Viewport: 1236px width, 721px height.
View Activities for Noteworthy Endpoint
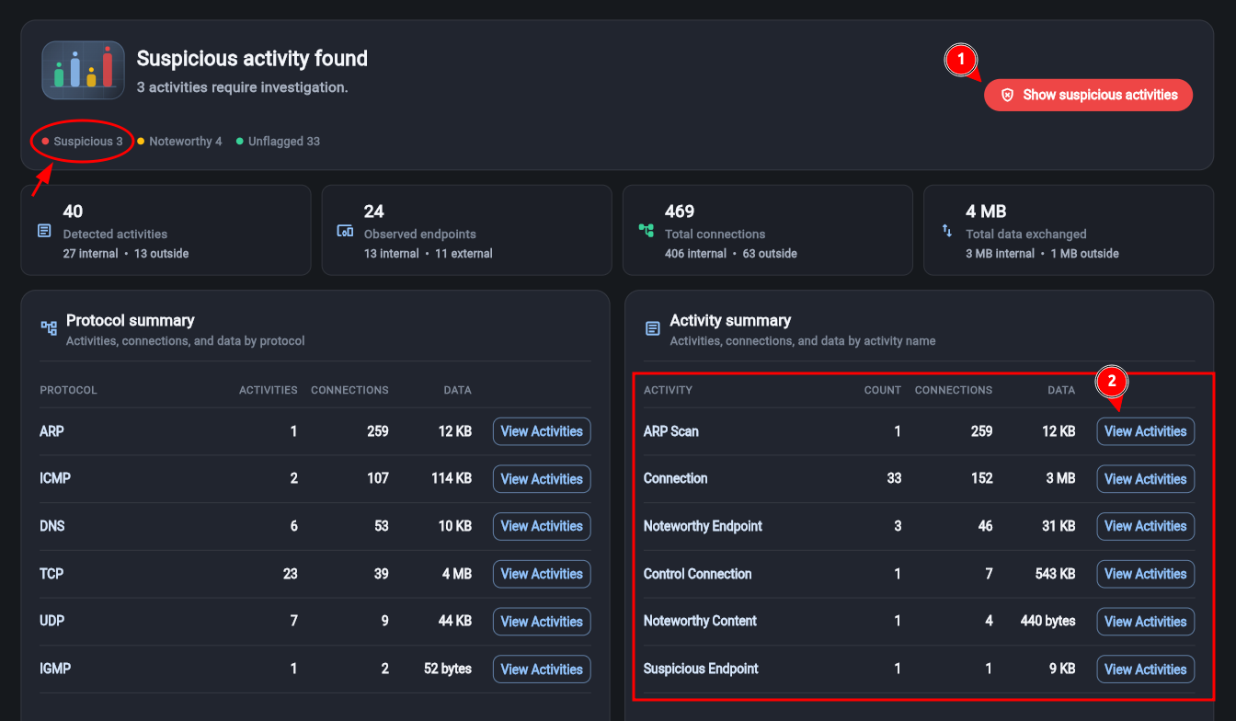(x=1145, y=526)
